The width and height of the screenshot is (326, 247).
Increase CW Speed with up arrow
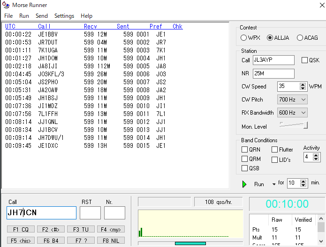[x=303, y=84]
